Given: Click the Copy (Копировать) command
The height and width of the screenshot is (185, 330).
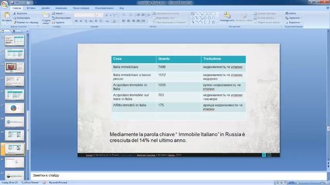Looking at the screenshot, I should [22, 18].
